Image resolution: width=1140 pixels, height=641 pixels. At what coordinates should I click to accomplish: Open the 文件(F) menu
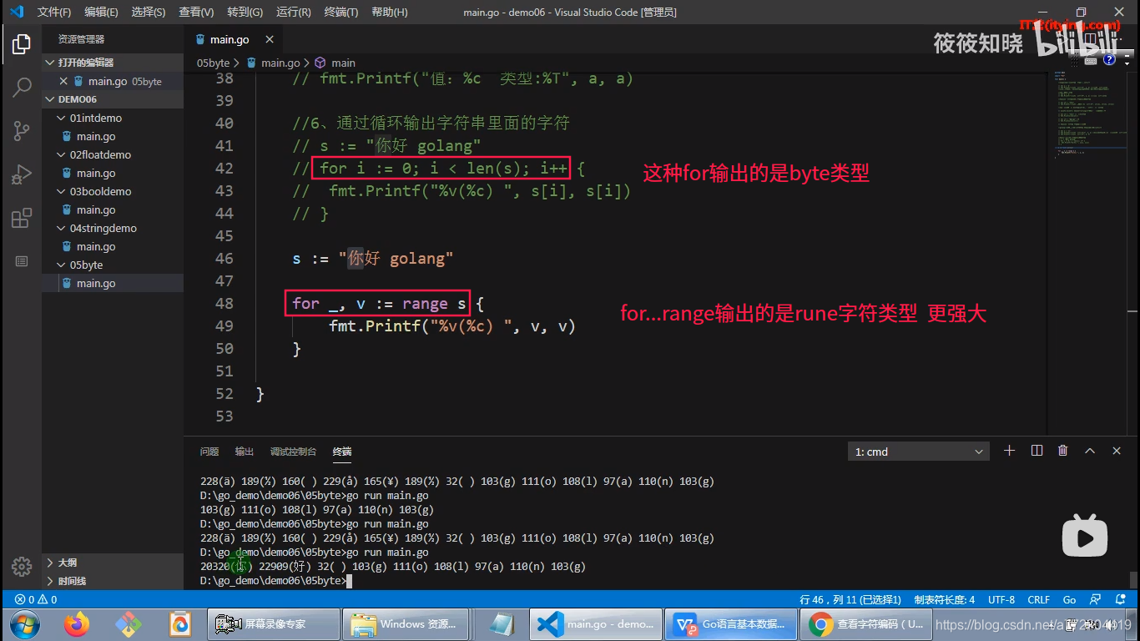point(54,13)
